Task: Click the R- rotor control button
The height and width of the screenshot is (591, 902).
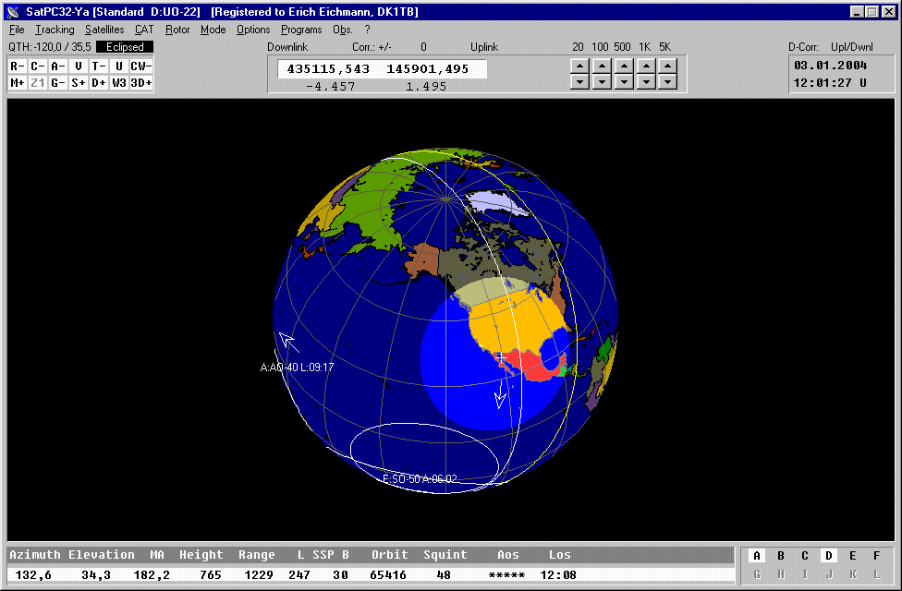Action: coord(17,66)
